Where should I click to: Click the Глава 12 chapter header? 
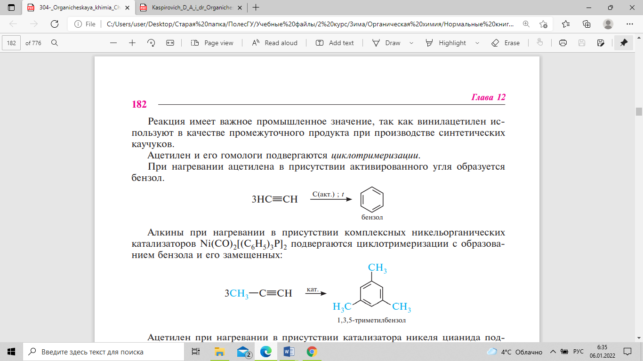tap(488, 97)
